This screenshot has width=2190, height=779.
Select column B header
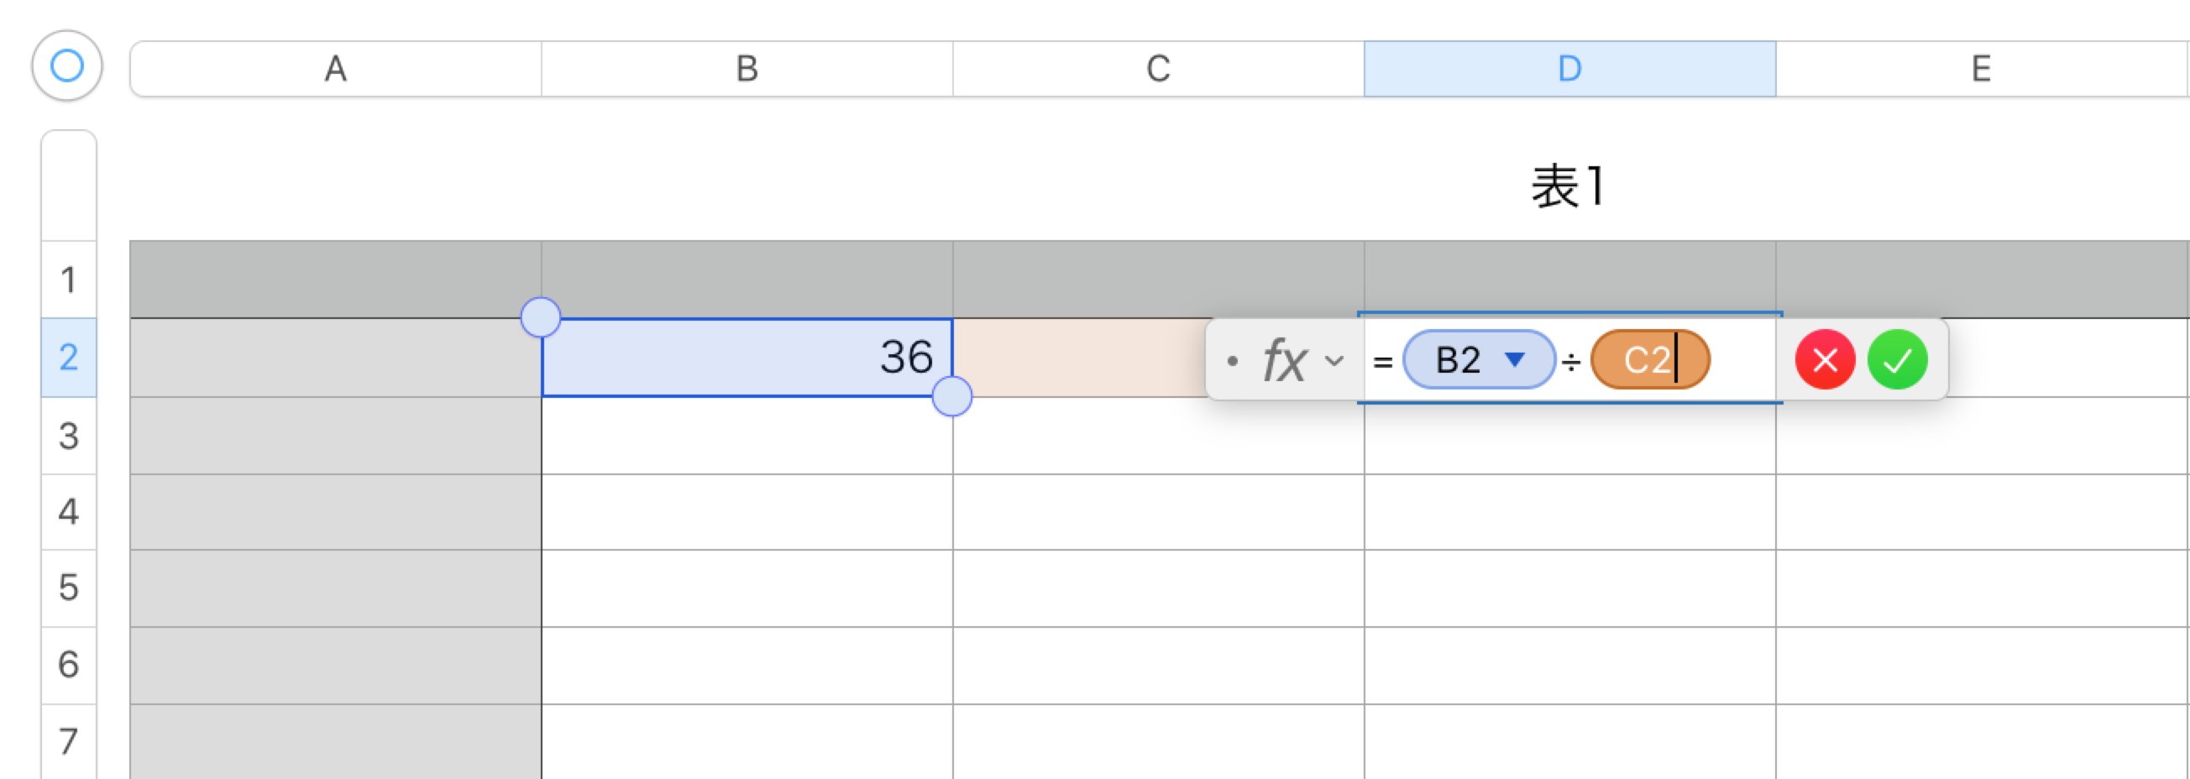[747, 69]
